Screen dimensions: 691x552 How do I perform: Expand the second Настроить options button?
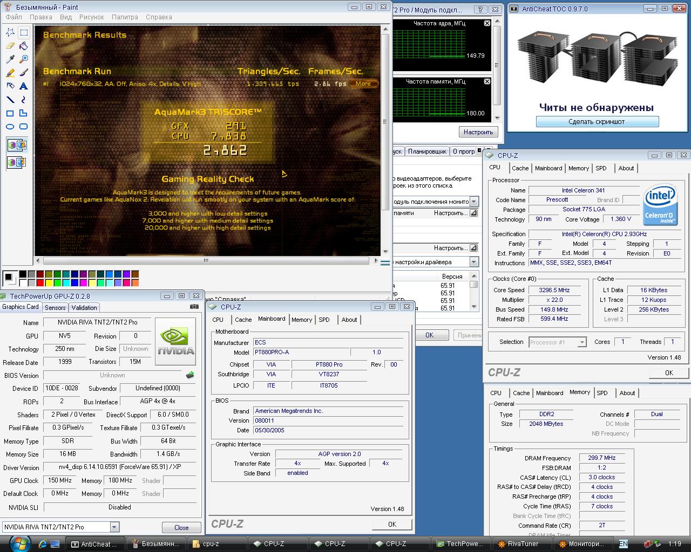(x=473, y=248)
